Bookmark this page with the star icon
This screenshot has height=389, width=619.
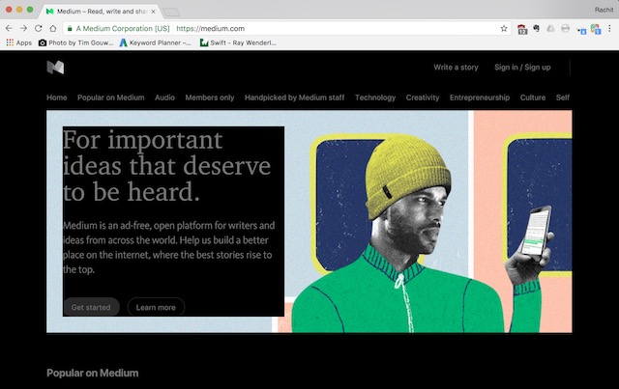click(x=504, y=29)
